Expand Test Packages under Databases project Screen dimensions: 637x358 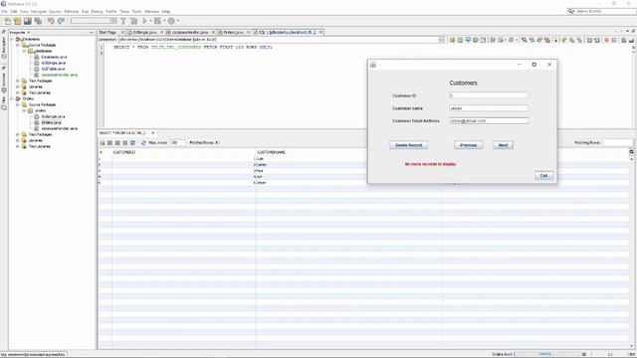pyautogui.click(x=18, y=81)
